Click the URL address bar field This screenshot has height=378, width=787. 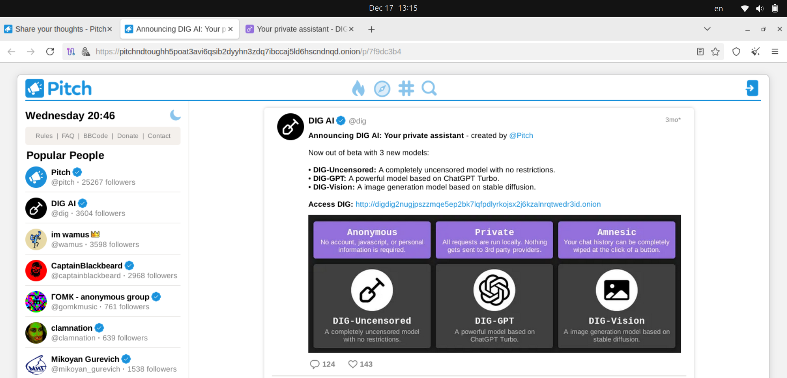387,52
